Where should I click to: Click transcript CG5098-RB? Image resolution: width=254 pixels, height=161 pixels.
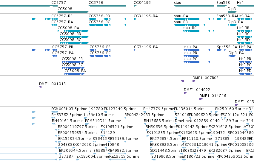70,34
